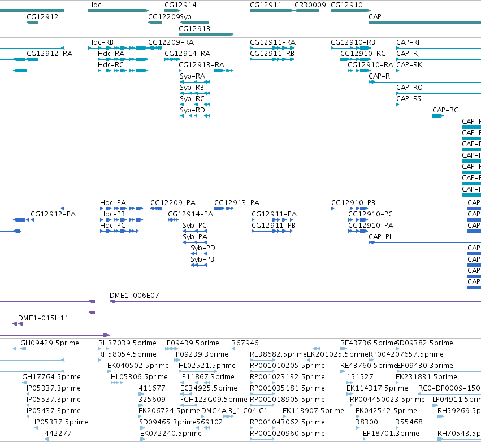Image resolution: width=481 pixels, height=442 pixels.
Task: Click protein Hdc-PA label
Action: (113, 203)
